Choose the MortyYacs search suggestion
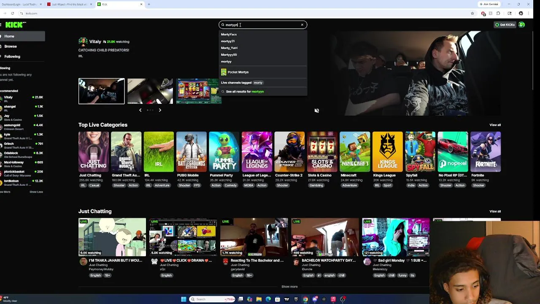The width and height of the screenshot is (540, 304). click(x=263, y=35)
